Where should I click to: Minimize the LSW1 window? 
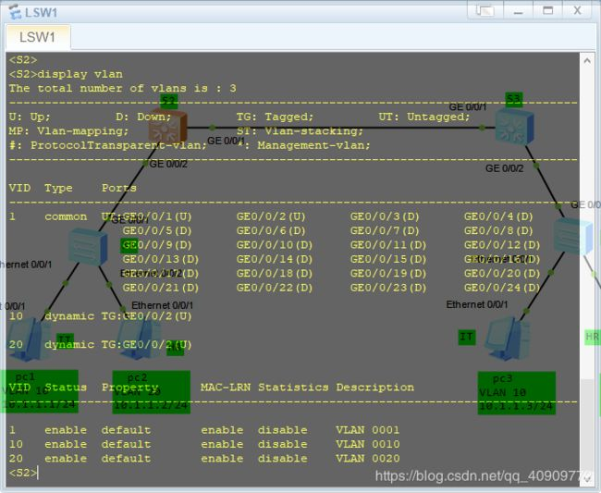[x=518, y=11]
